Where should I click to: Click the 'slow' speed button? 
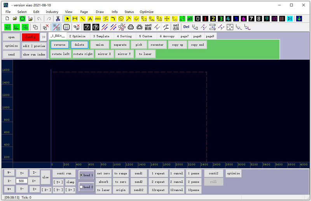point(45,177)
